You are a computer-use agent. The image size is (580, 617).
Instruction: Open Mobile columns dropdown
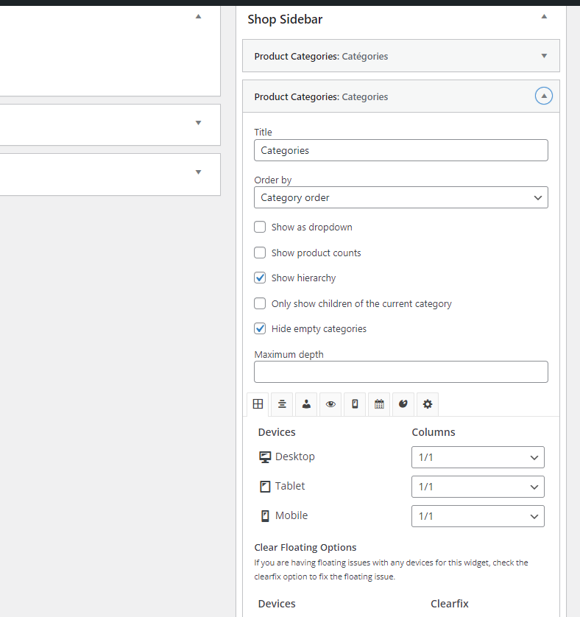coord(478,516)
